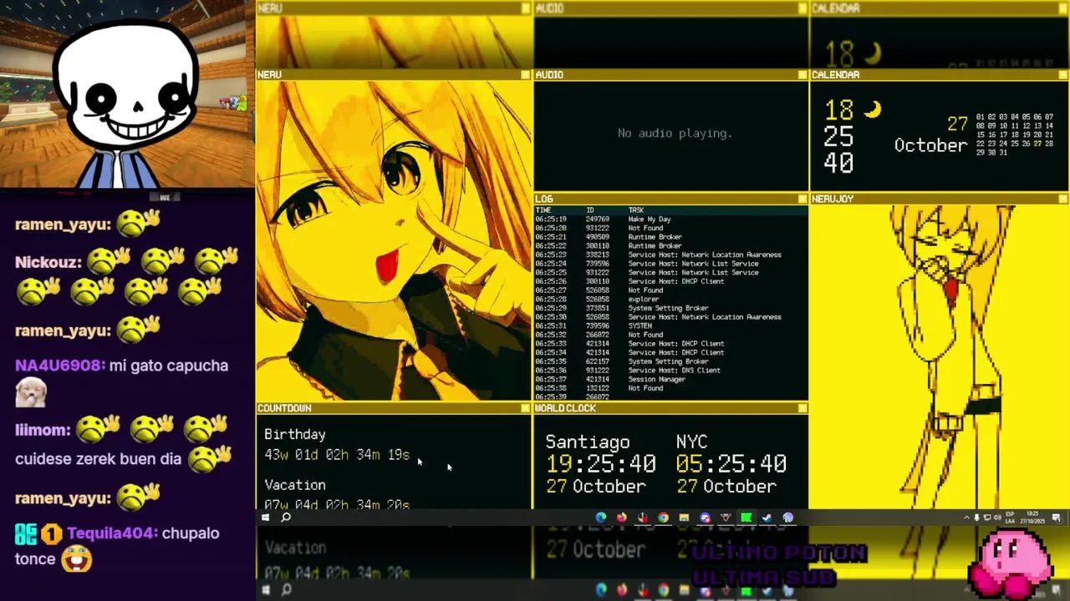This screenshot has height=601, width=1070.
Task: Close the LOG panel
Action: [x=802, y=199]
